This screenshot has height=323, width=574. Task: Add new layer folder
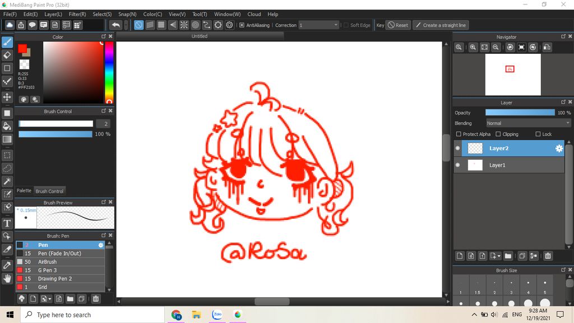coord(508,256)
